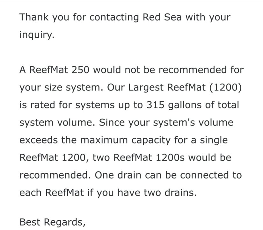Screen dimensions: 263x230
Task: Click the "Red Sea" company name
Action: pos(162,17)
